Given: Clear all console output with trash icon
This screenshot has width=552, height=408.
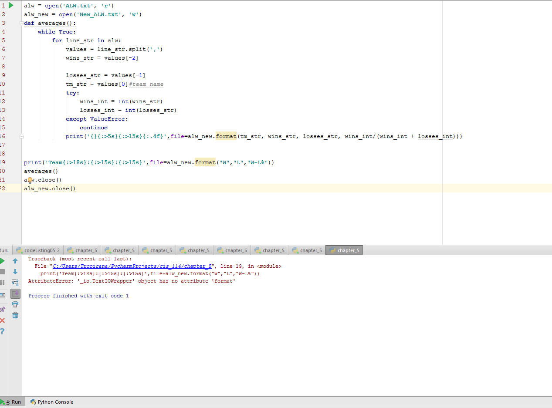Looking at the screenshot, I should [15, 316].
